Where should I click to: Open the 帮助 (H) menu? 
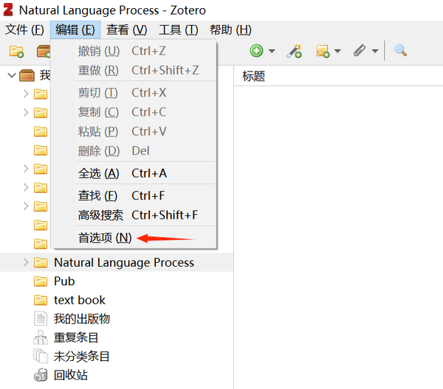pyautogui.click(x=230, y=29)
